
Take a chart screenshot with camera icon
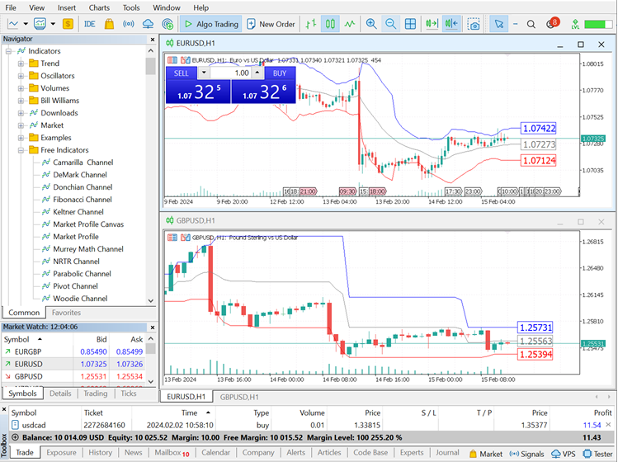pos(474,24)
